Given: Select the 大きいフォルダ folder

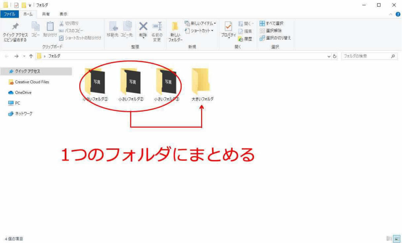Looking at the screenshot, I should point(202,83).
